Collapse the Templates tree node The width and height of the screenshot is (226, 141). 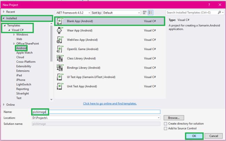point(5,25)
